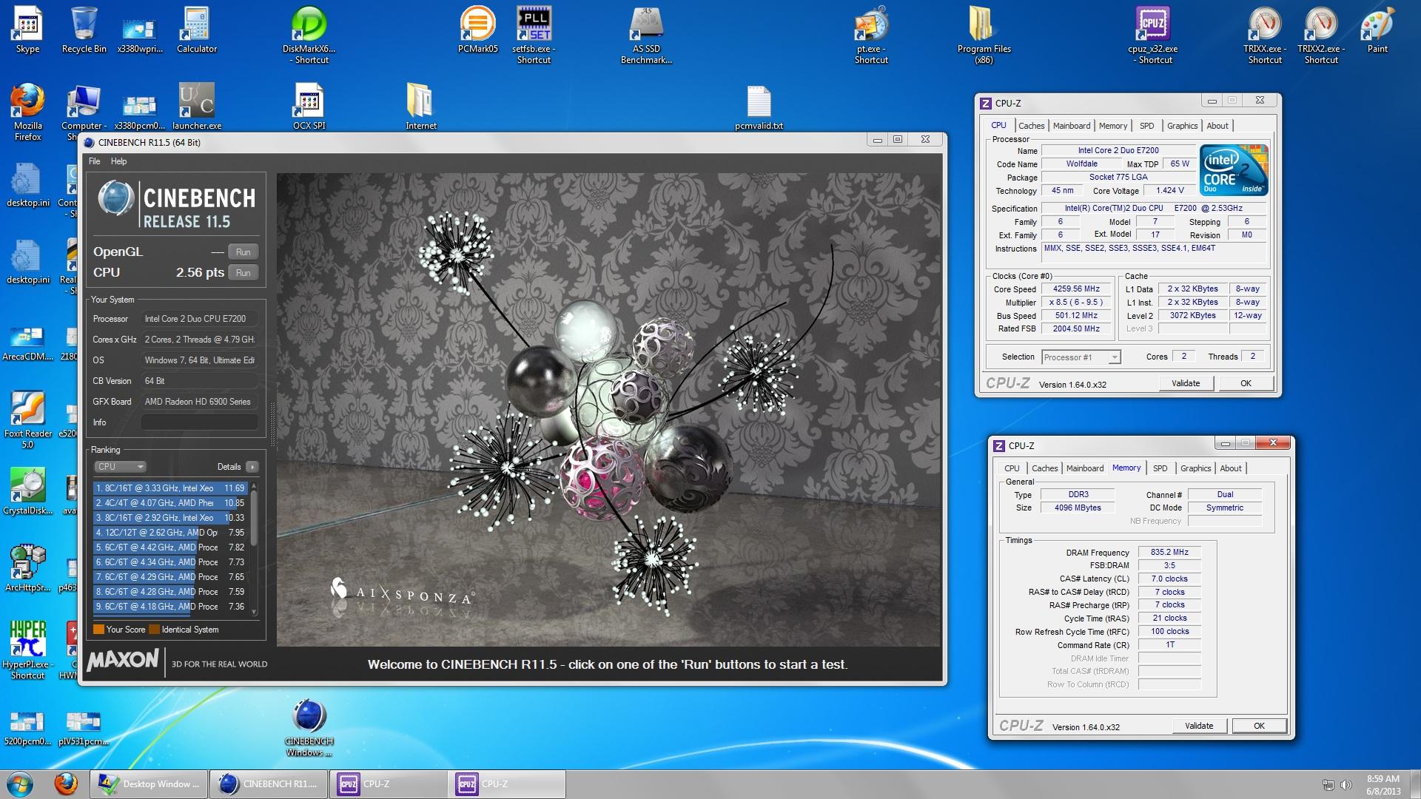Screen dimensions: 1421x799
Task: Launch PCMark05 desktop icon
Action: tap(477, 30)
